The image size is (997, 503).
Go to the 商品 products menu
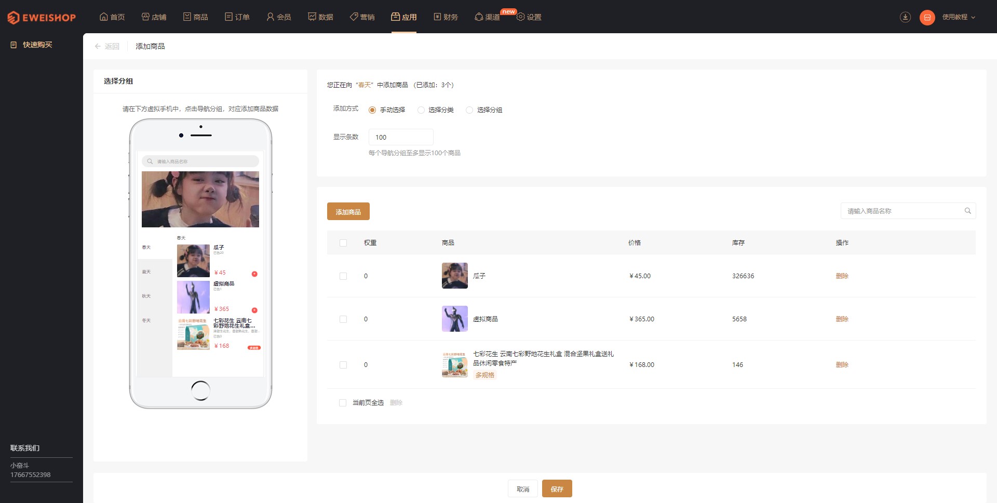[195, 17]
